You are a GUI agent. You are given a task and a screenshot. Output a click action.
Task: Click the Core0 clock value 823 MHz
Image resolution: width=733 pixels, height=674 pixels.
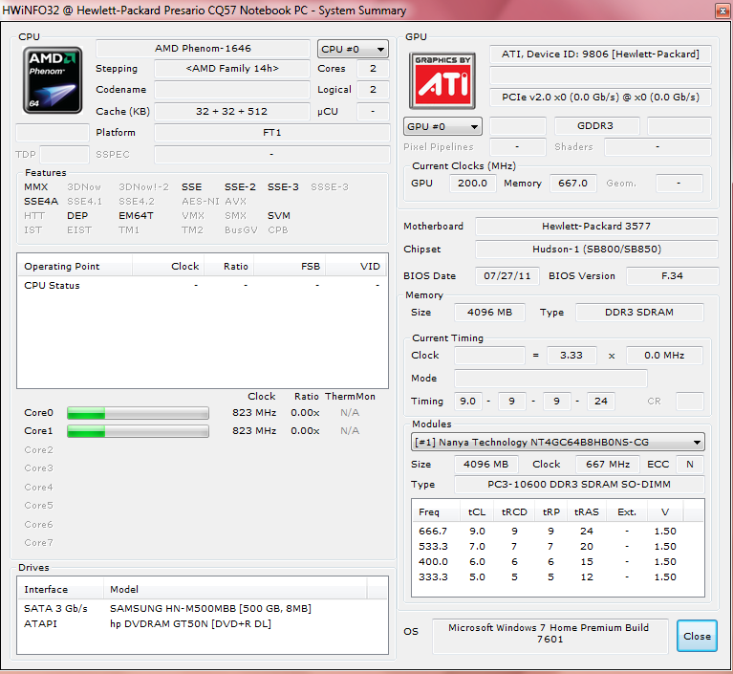click(x=254, y=413)
